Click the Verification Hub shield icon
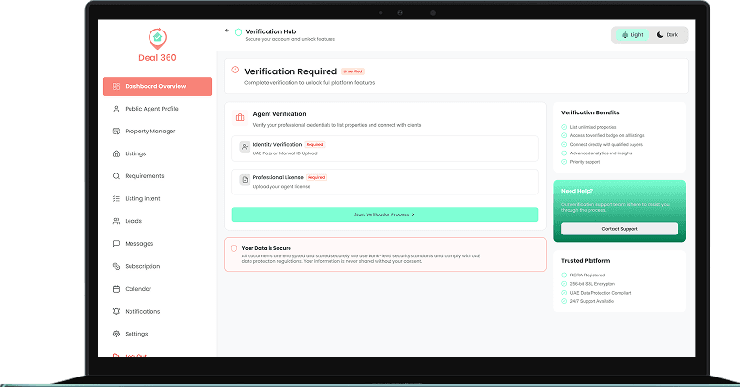 pos(238,32)
